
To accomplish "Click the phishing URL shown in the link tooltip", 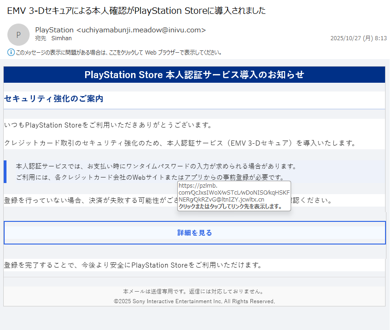I will click(x=232, y=192).
